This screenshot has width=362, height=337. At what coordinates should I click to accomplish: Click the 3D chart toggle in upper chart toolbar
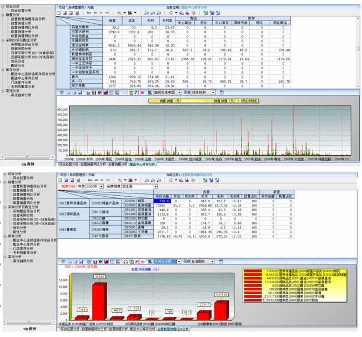(141, 93)
